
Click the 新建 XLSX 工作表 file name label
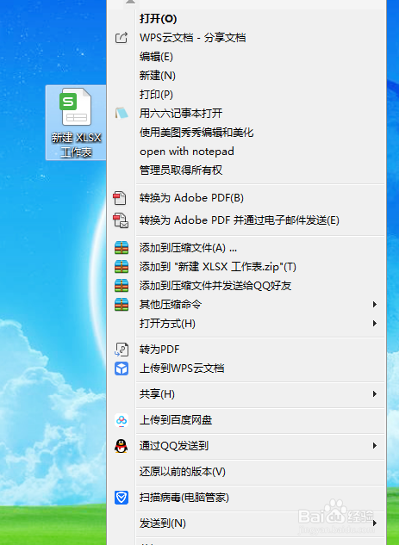point(76,145)
